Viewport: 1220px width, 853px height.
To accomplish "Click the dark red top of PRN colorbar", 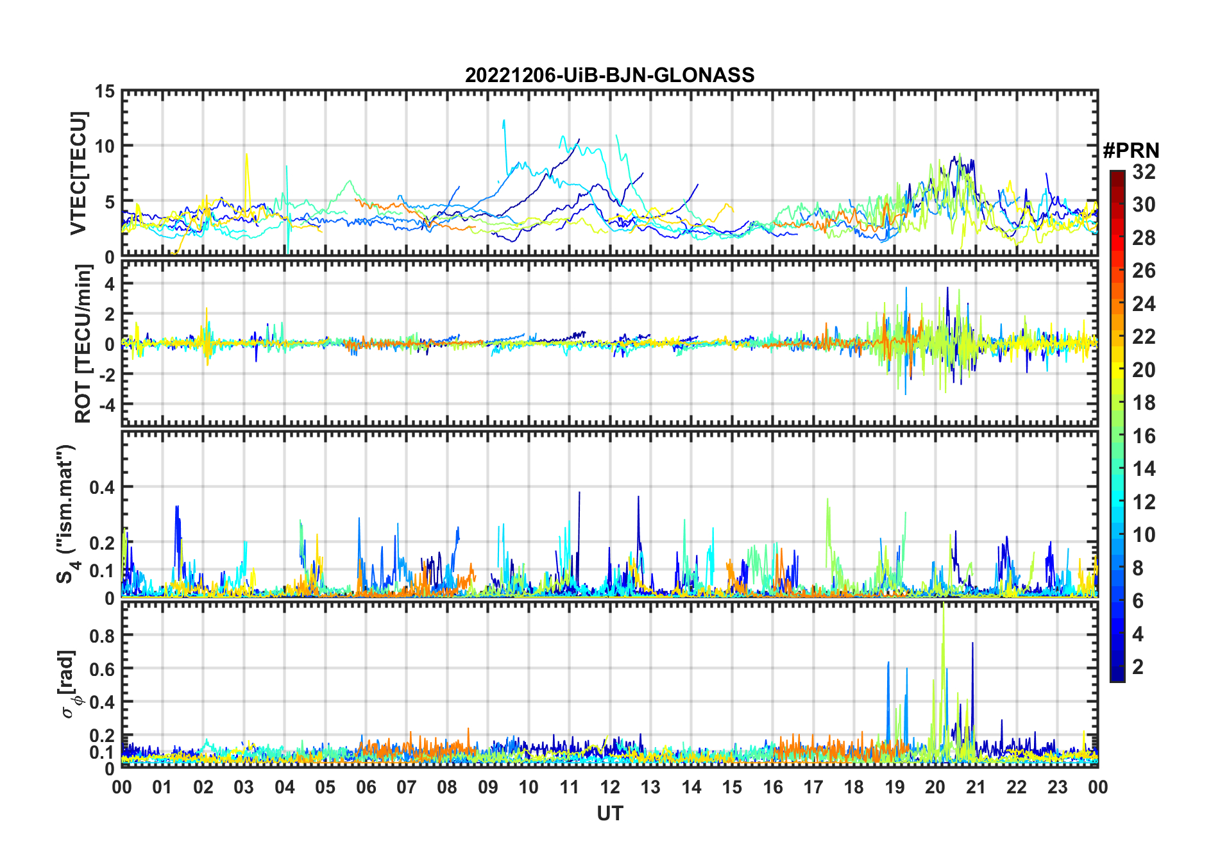I will (x=1117, y=179).
